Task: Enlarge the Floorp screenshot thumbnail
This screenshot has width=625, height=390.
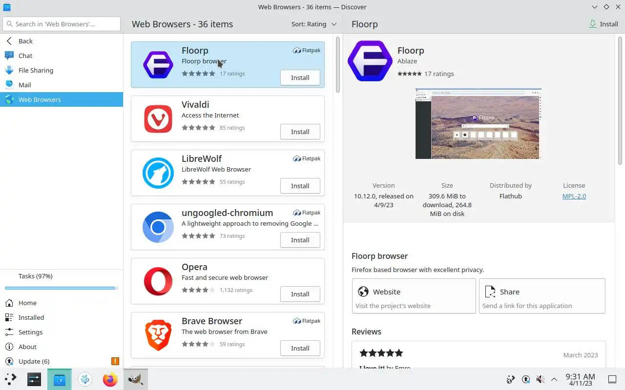Action: pos(478,123)
